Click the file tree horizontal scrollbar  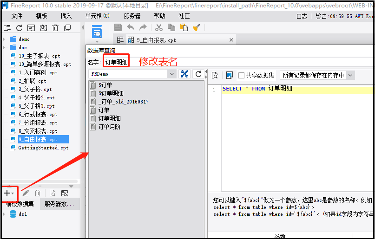39,181
